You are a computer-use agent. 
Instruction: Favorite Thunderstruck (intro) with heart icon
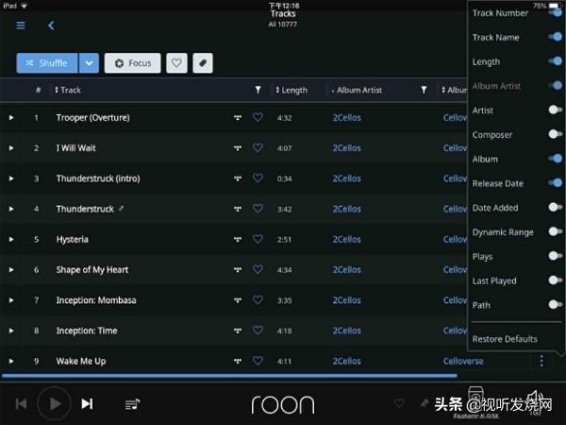[258, 178]
